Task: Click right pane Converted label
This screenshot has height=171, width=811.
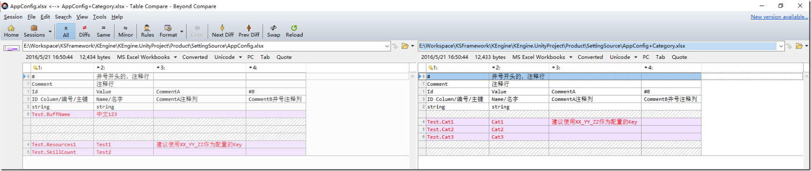Action: click(590, 57)
